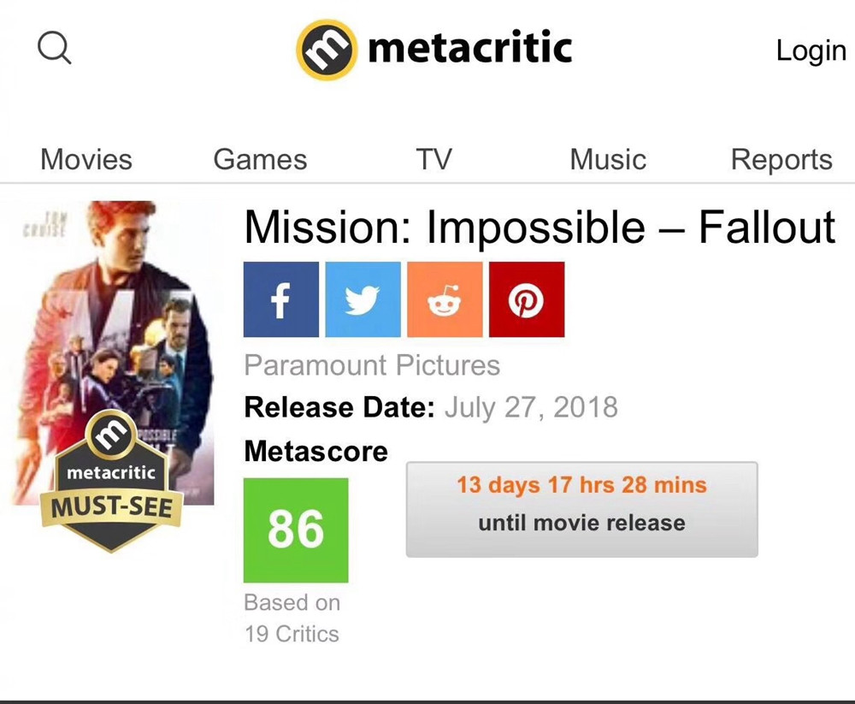Navigate to the Reports section
The width and height of the screenshot is (855, 704).
pos(781,160)
